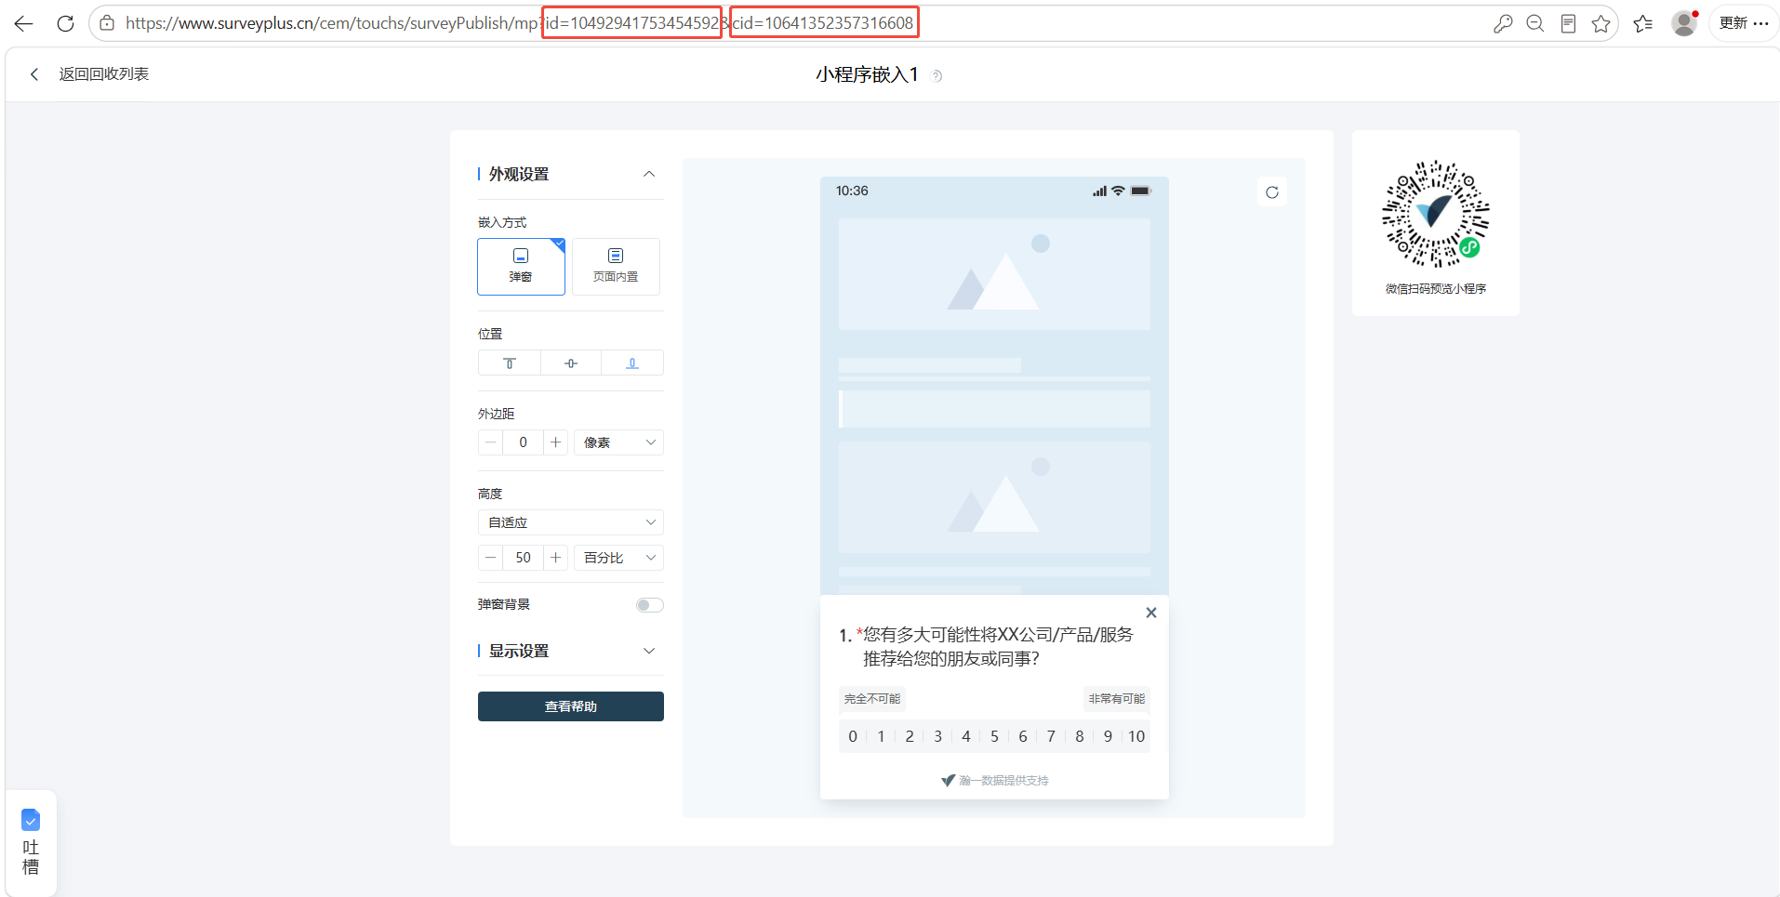Go back with the browser back arrow
The height and width of the screenshot is (897, 1780).
click(23, 23)
